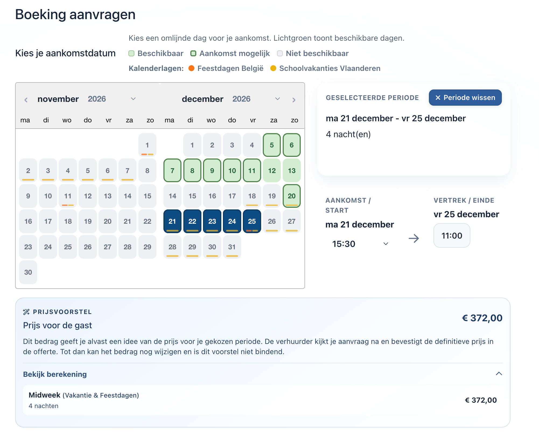Click the Schoolvakanties Vlaanderen yellow dot

pyautogui.click(x=273, y=68)
